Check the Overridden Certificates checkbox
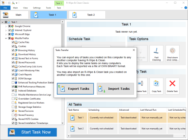 point(13,99)
